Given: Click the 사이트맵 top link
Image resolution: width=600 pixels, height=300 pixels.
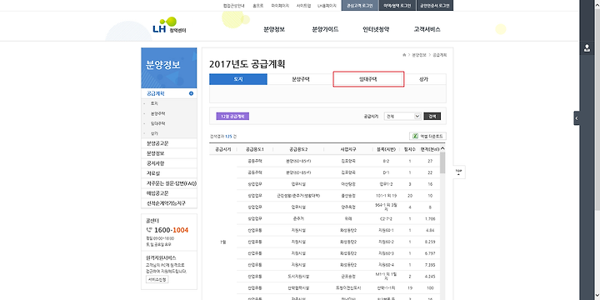Looking at the screenshot, I should [x=303, y=6].
